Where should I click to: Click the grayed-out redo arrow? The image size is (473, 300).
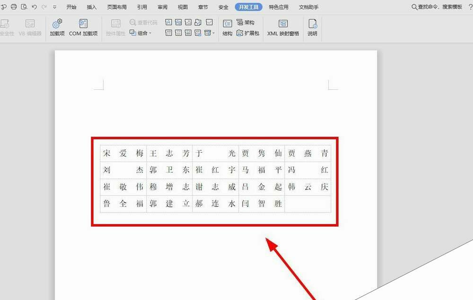[44, 7]
